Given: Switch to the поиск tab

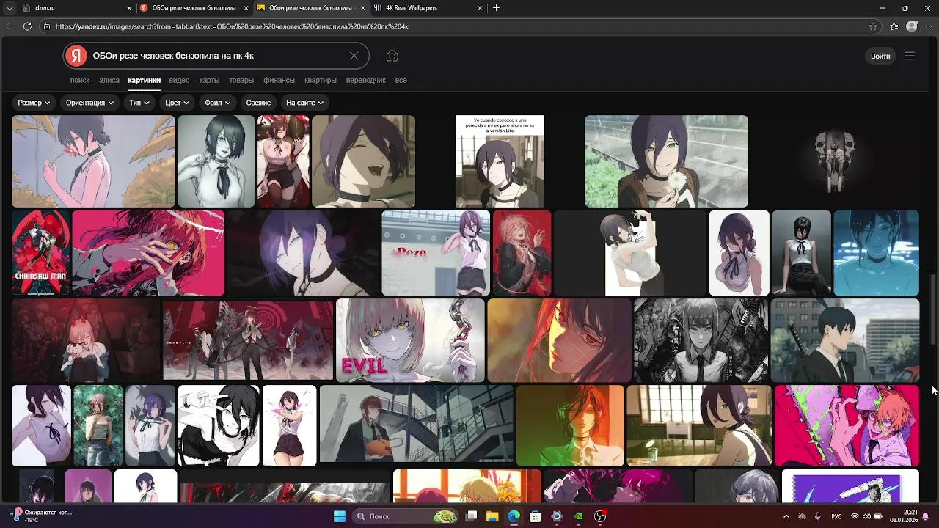Looking at the screenshot, I should [x=80, y=80].
